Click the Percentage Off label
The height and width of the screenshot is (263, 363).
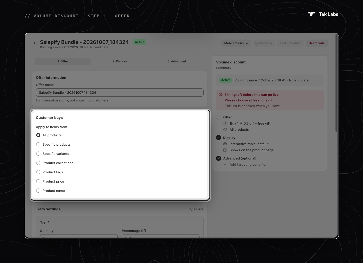pyautogui.click(x=134, y=231)
